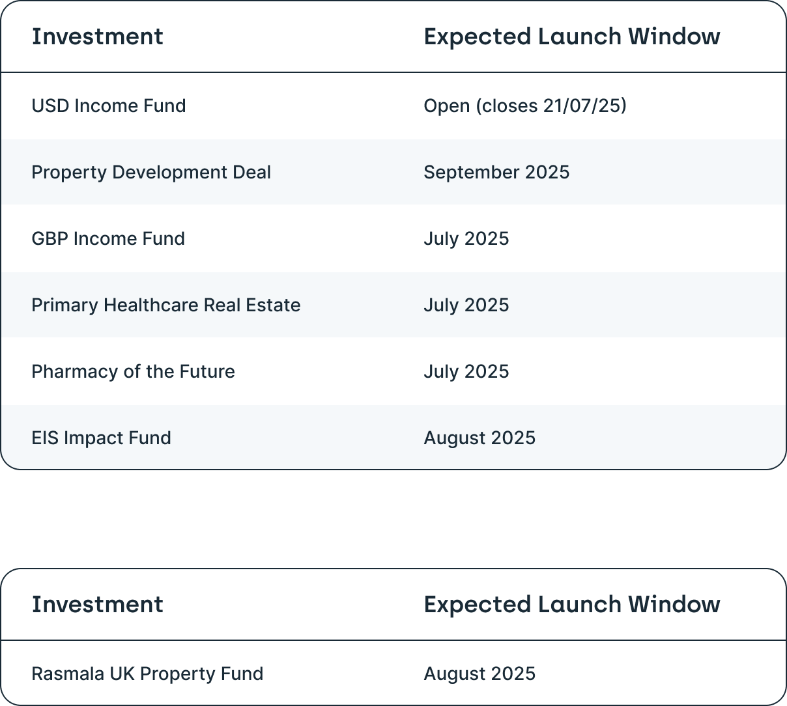Click the September 2025 launch window
The image size is (787, 706).
pos(496,172)
